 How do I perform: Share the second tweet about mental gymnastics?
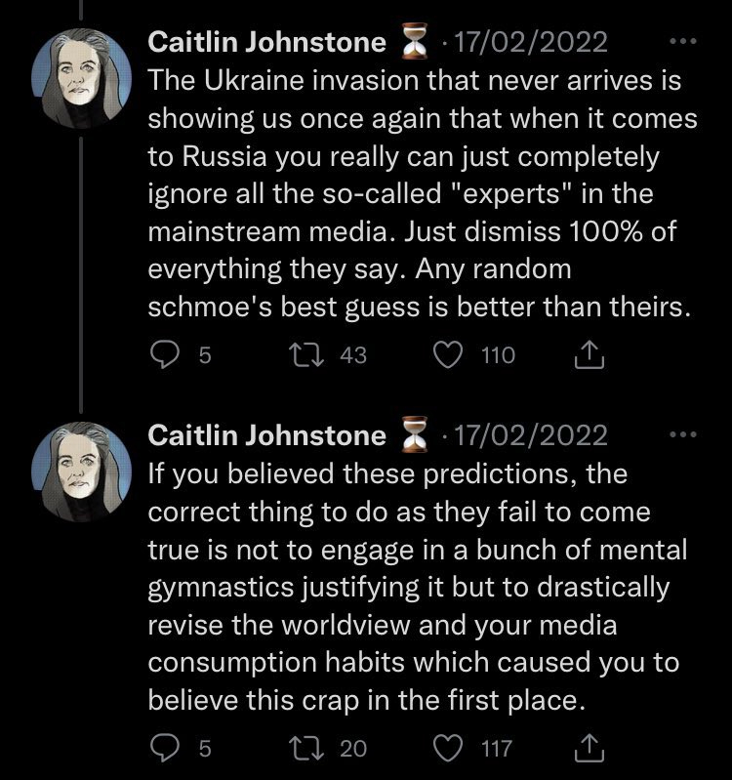coord(590,749)
